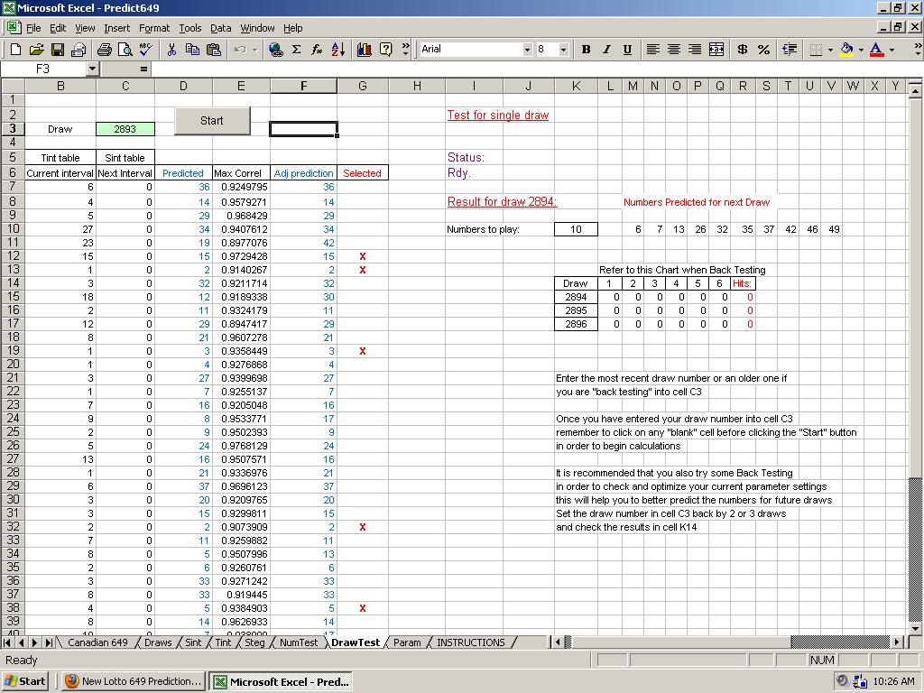Click the New Lotto 649 Prediction taskbar button
Viewport: 924px width, 693px height.
[134, 681]
